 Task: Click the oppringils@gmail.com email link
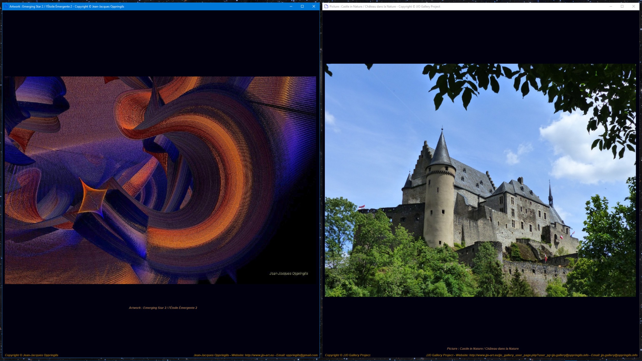pos(301,355)
